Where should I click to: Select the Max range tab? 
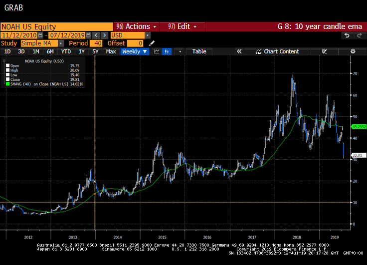point(111,51)
